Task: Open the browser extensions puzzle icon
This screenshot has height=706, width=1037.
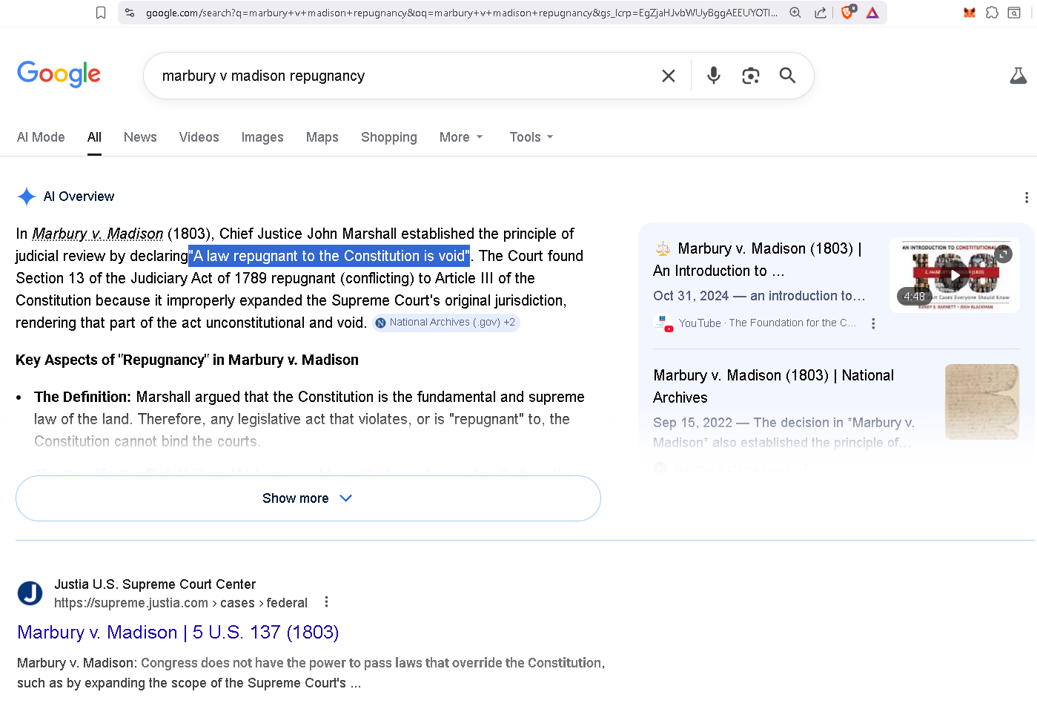Action: (x=992, y=13)
